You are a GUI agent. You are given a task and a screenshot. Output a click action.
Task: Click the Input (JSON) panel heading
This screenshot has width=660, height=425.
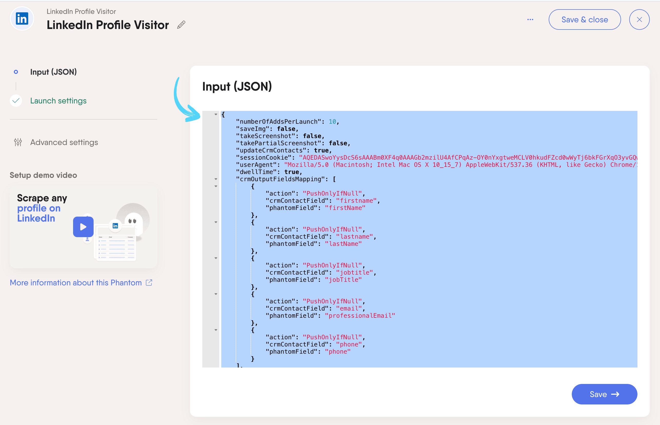point(237,86)
